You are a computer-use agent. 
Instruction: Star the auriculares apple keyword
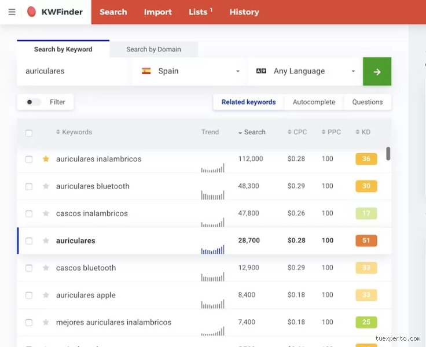[46, 295]
